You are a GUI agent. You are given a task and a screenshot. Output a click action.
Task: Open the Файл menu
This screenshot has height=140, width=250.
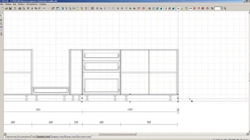tap(2, 4)
